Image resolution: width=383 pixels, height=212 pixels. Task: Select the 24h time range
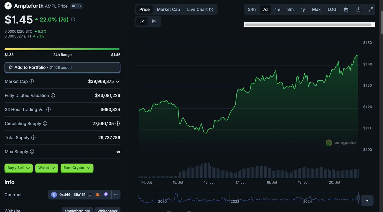tap(252, 10)
